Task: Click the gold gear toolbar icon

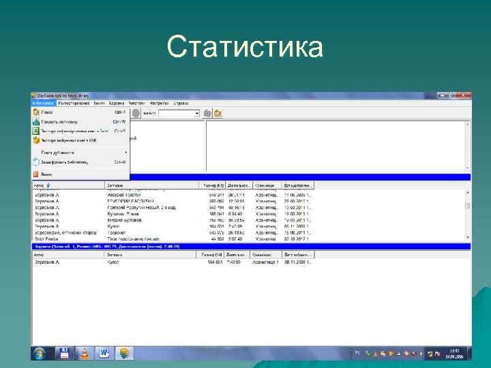Action: [x=218, y=113]
